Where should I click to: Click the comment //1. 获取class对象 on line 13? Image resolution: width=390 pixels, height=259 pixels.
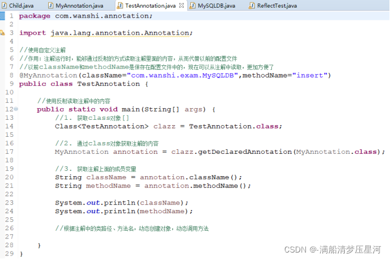(92, 117)
